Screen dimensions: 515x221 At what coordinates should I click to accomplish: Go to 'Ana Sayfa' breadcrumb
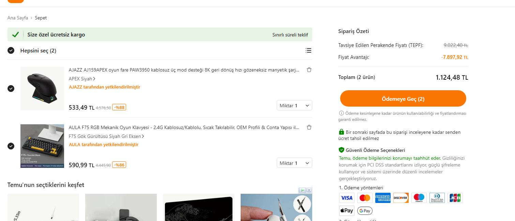coord(18,18)
